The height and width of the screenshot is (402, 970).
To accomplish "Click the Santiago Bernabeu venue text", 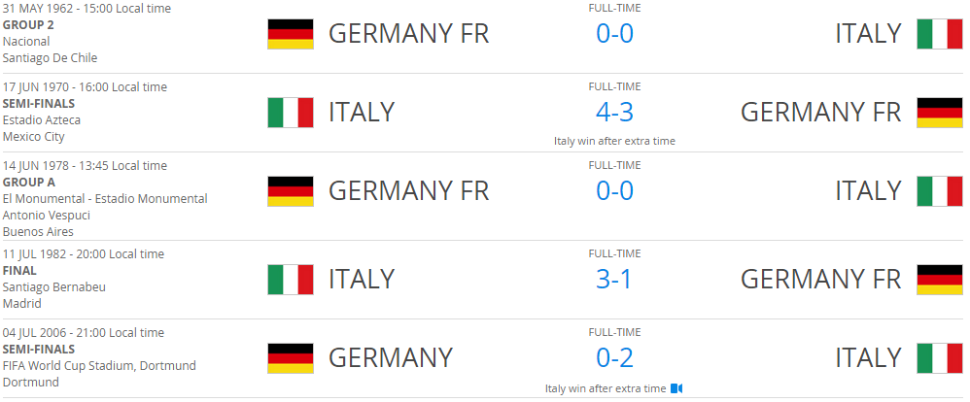I will [x=53, y=287].
